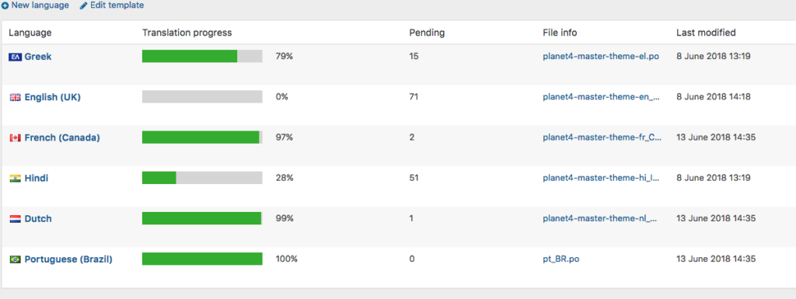Open the pt_BR.po file link
796x299 pixels.
click(x=561, y=259)
